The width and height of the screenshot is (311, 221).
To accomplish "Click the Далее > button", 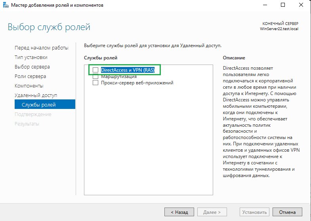I will pos(212,212).
